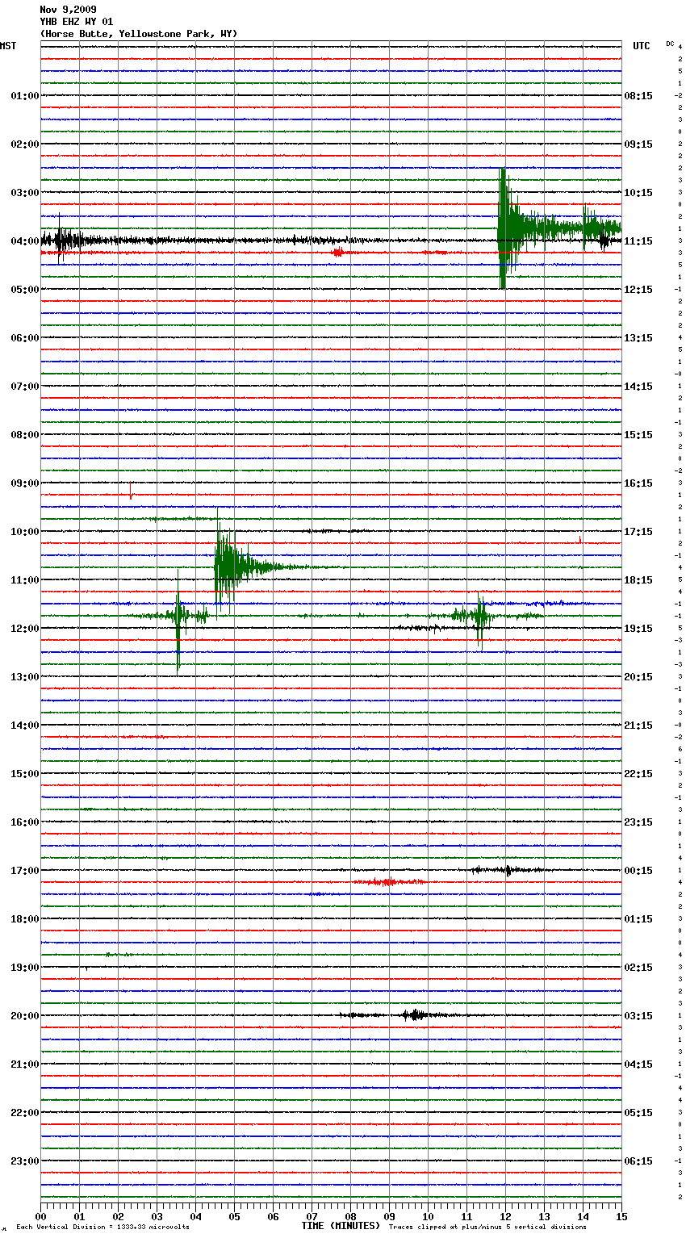This screenshot has width=686, height=1238.
Task: Click the 'DC' column header
Action: tap(670, 43)
